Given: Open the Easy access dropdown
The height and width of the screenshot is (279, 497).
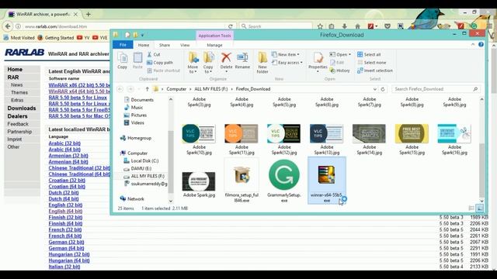Looking at the screenshot, I should [287, 63].
